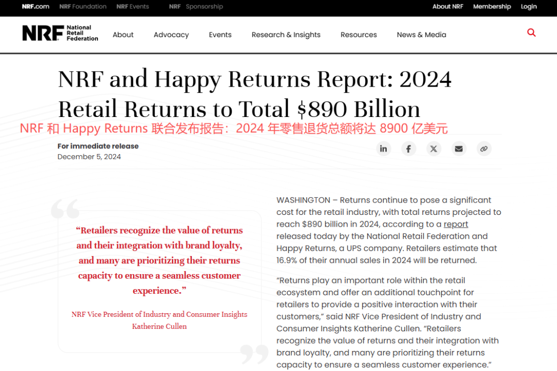This screenshot has width=557, height=371.
Task: Click the Login link
Action: point(529,7)
